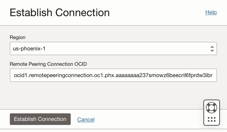Select the us-phoenix-1 region value
Screen dimensions: 227x132
pos(29,49)
